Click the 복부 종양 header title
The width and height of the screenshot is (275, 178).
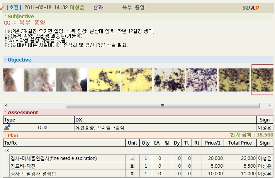[x=134, y=8]
